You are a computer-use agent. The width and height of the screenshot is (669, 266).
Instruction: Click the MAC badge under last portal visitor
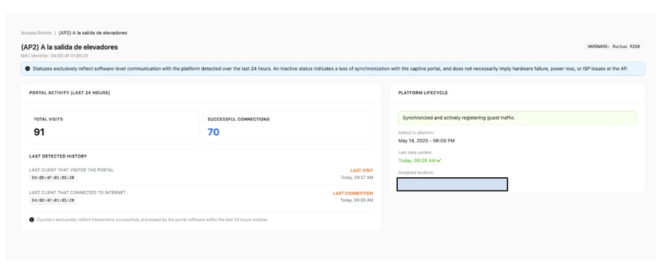53,178
